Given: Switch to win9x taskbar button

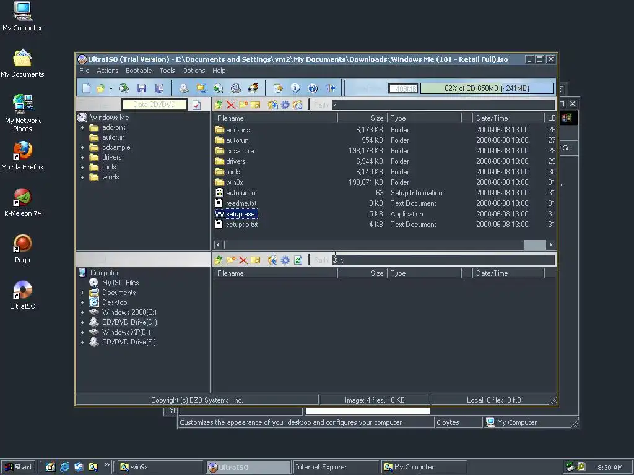Looking at the screenshot, I should click(160, 467).
